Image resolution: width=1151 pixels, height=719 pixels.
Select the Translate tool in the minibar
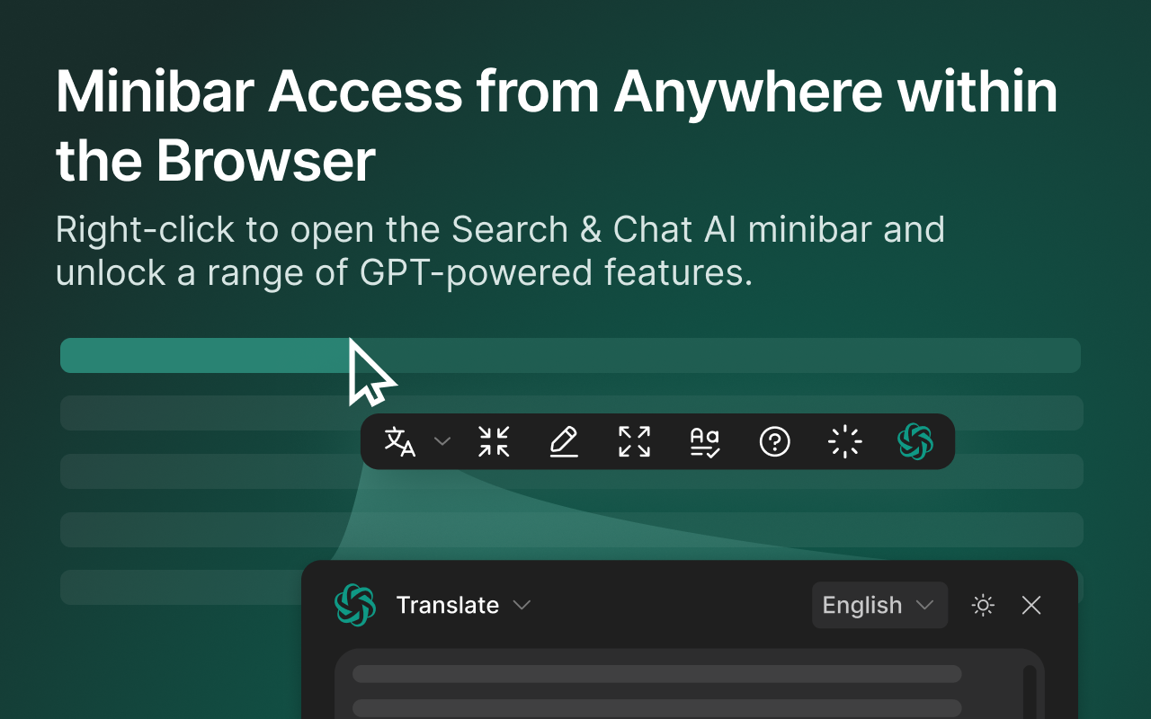399,441
